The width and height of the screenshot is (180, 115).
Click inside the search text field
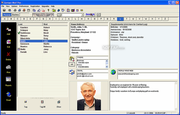click(71, 15)
